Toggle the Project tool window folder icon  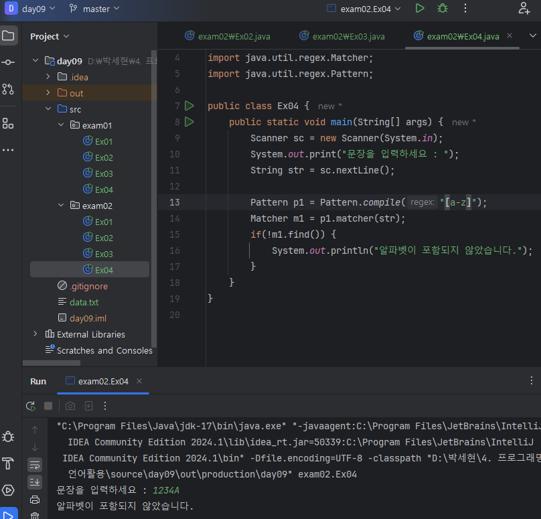pos(8,36)
